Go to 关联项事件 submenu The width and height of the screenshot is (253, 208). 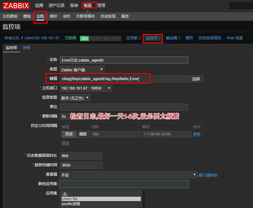85,16
